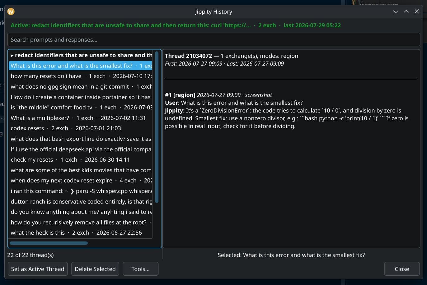
Task: Click the Close button at bottom right
Action: coord(402,269)
